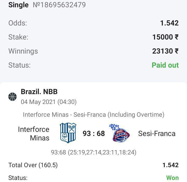
Task: Tap the 15000 ₹ stake amount
Action: coord(165,37)
